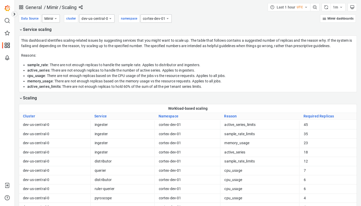This screenshot has width=361, height=206.
Task: Click the Help icon at sidebar bottom
Action: 7,198
